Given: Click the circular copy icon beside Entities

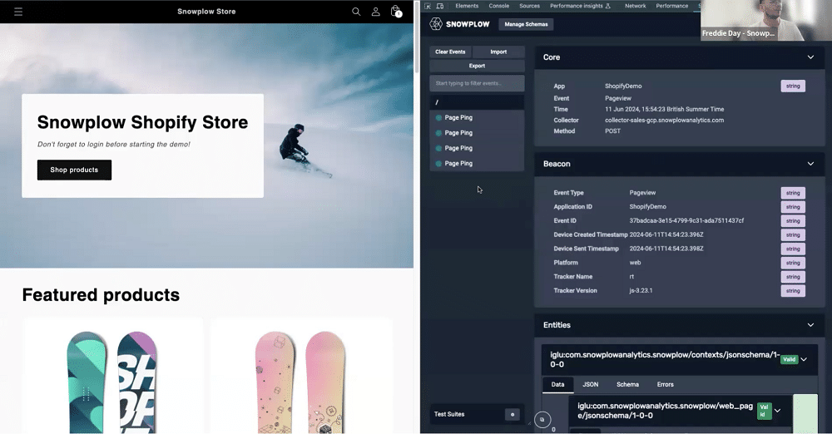Looking at the screenshot, I should 542,420.
